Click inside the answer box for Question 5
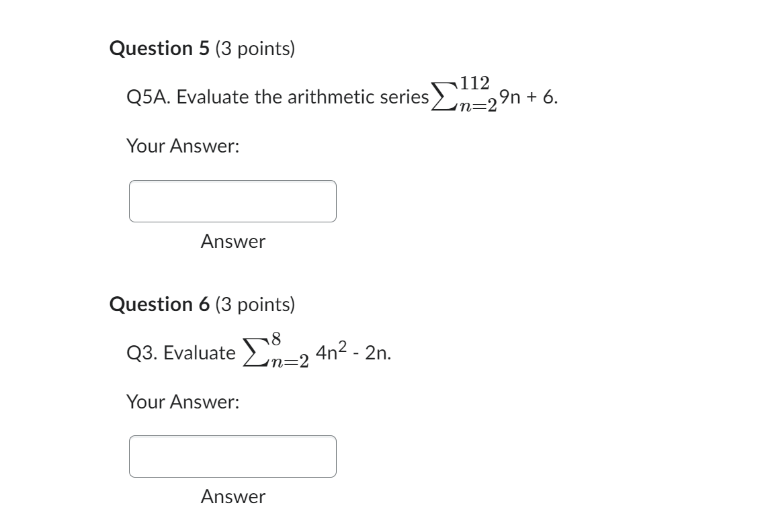The height and width of the screenshot is (524, 760). pos(233,200)
